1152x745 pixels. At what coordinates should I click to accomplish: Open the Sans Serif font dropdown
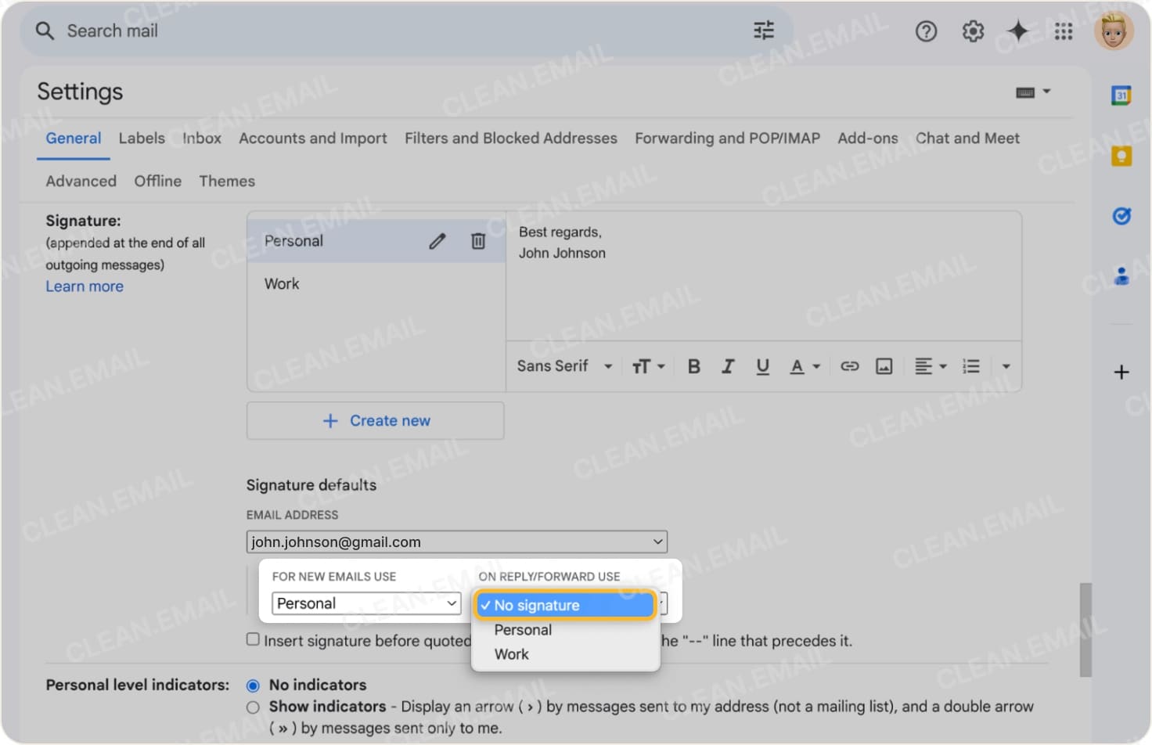[563, 365]
